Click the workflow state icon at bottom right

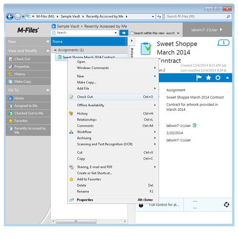pyautogui.click(x=227, y=205)
